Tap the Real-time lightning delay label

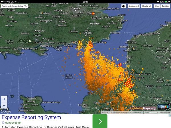pos(14,6)
